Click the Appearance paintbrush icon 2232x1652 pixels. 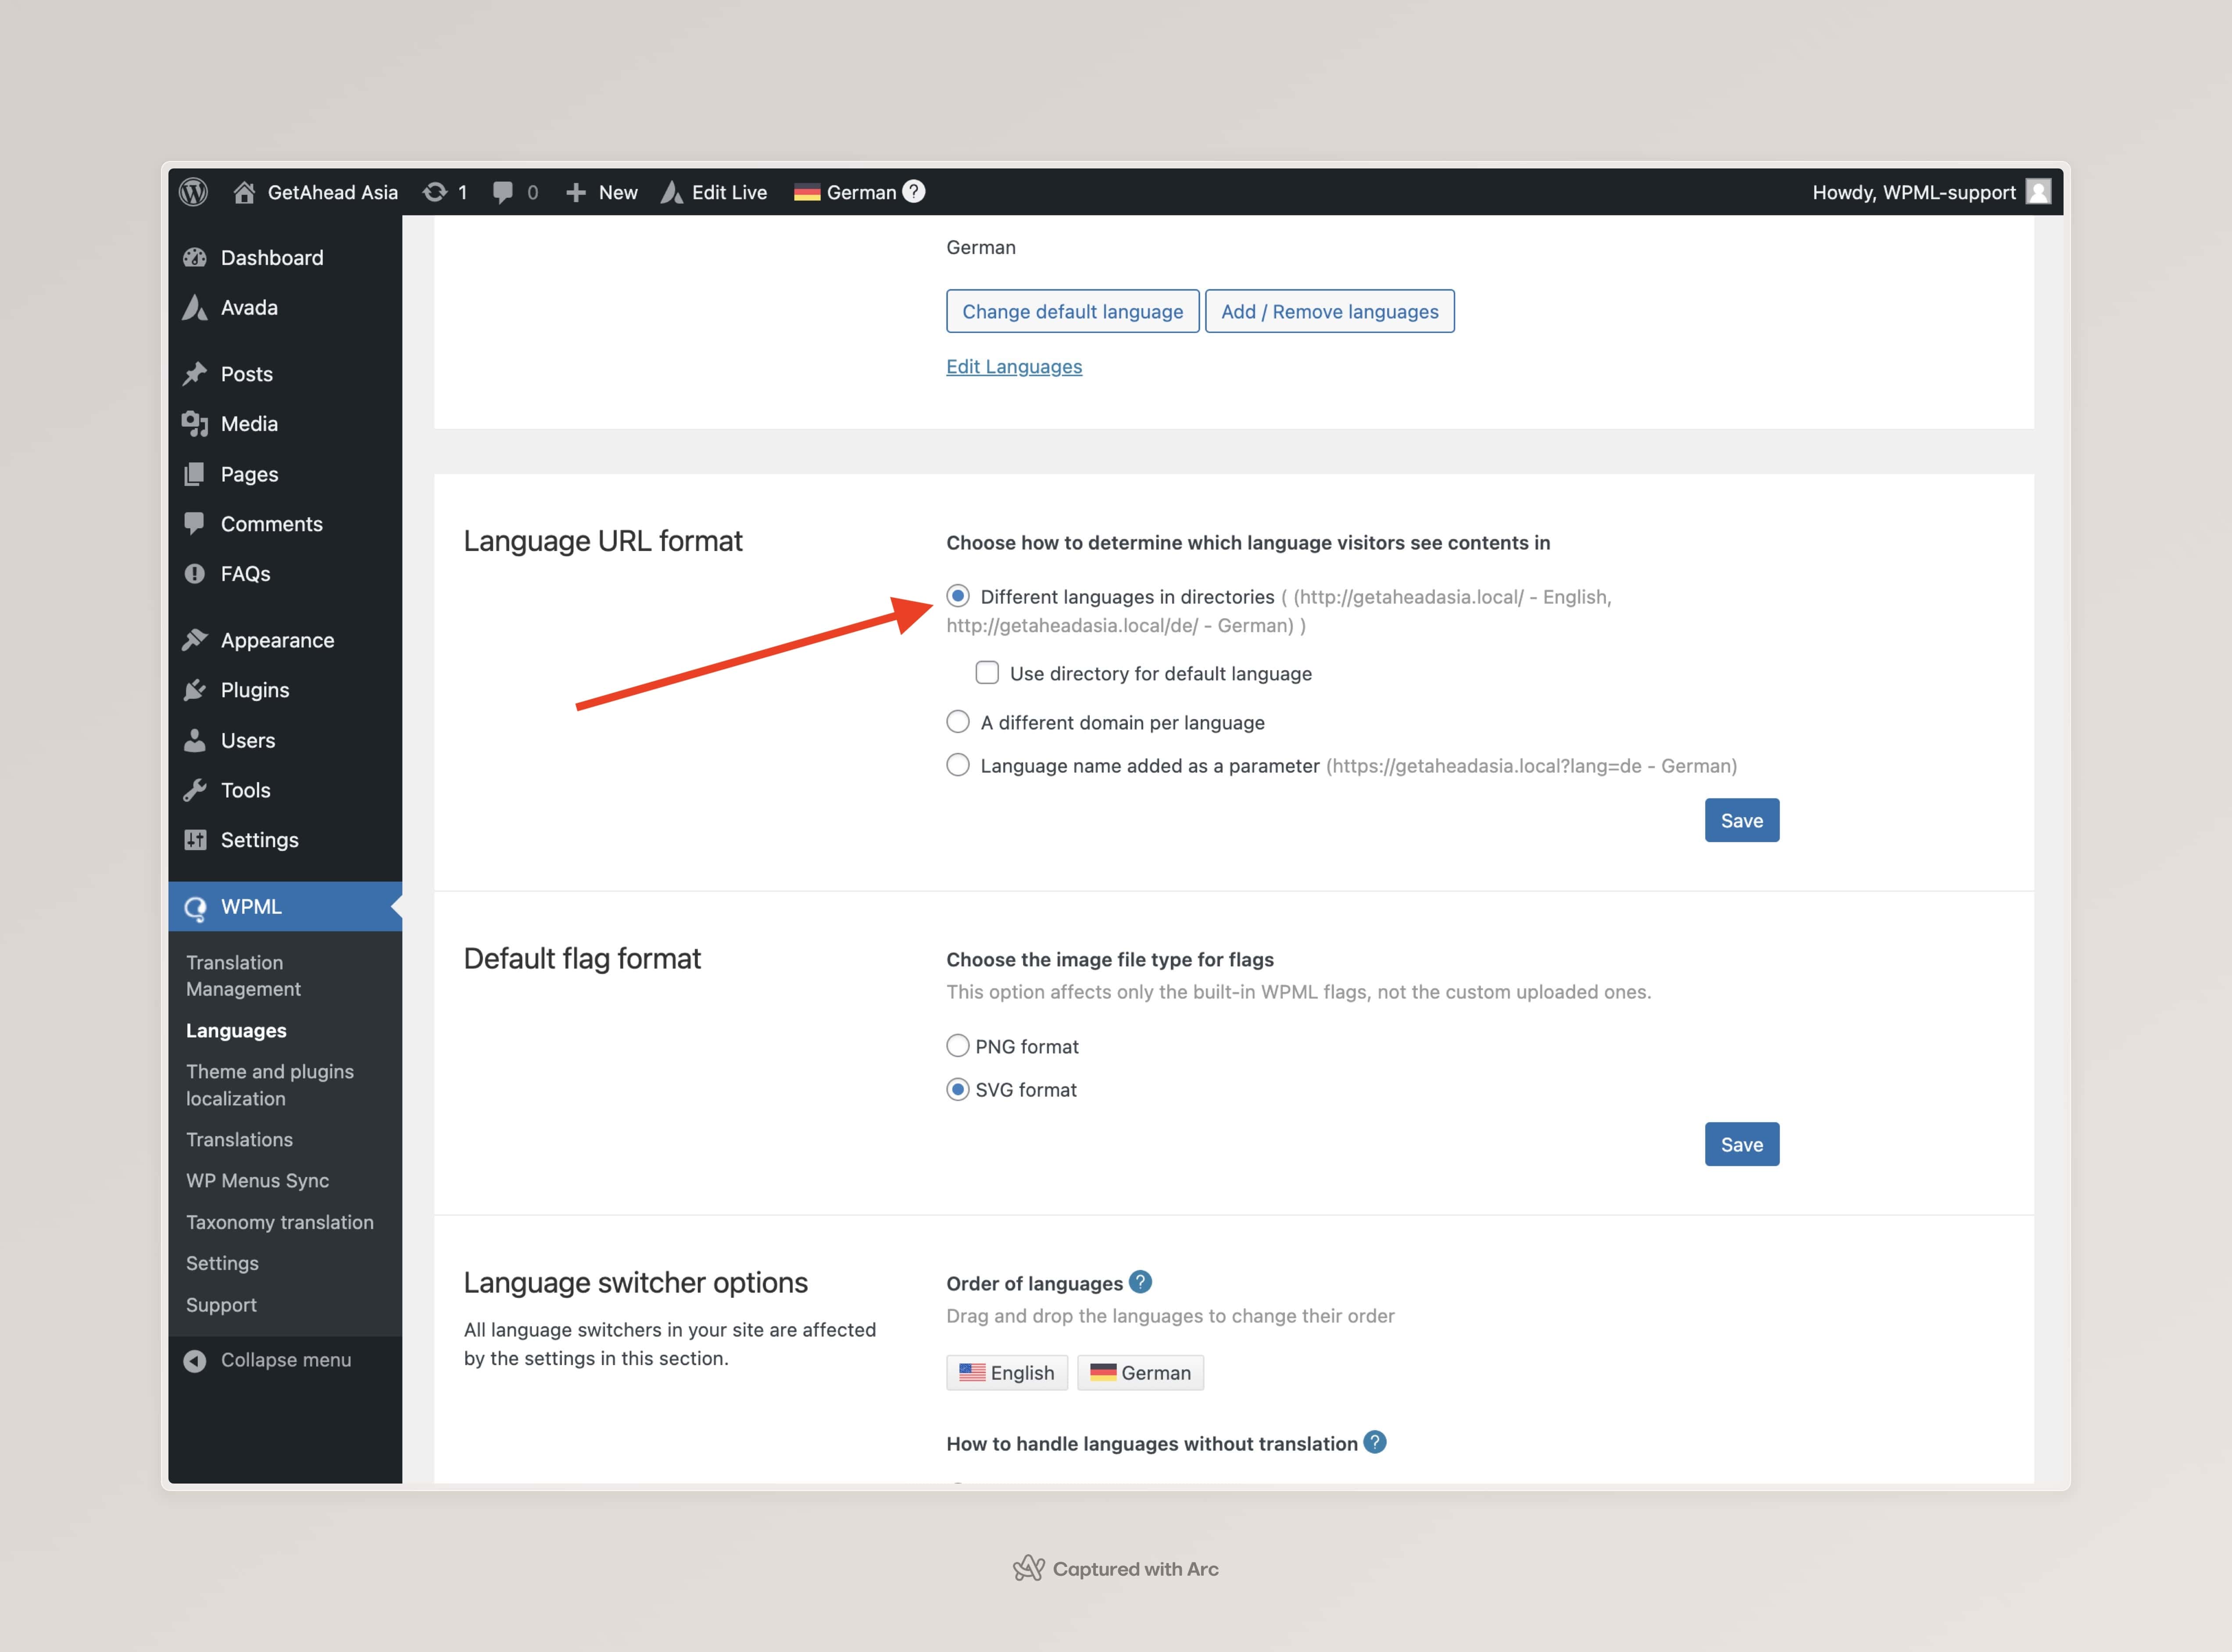[x=195, y=640]
